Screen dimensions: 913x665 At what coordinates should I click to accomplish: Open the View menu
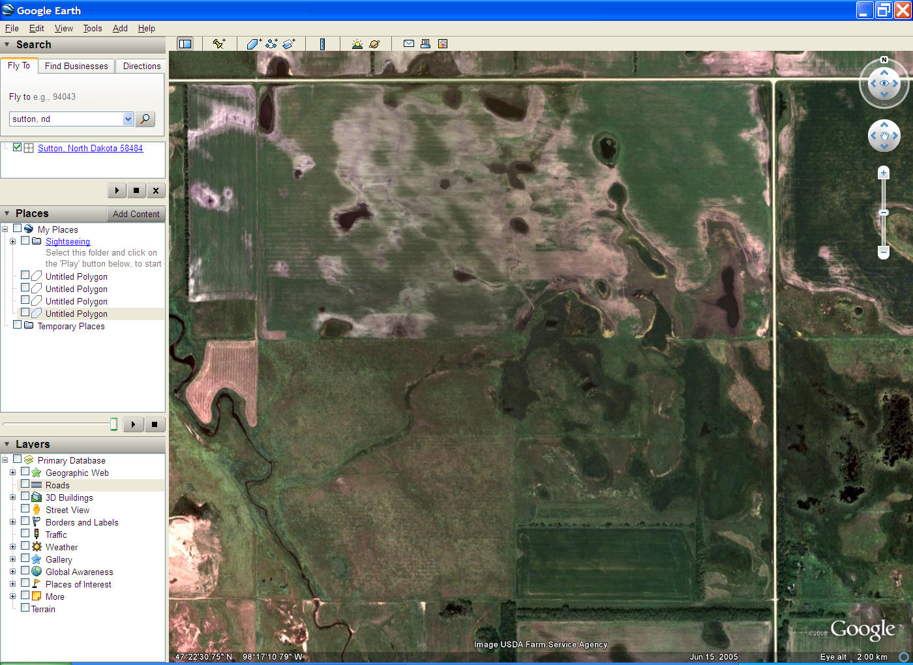[64, 28]
